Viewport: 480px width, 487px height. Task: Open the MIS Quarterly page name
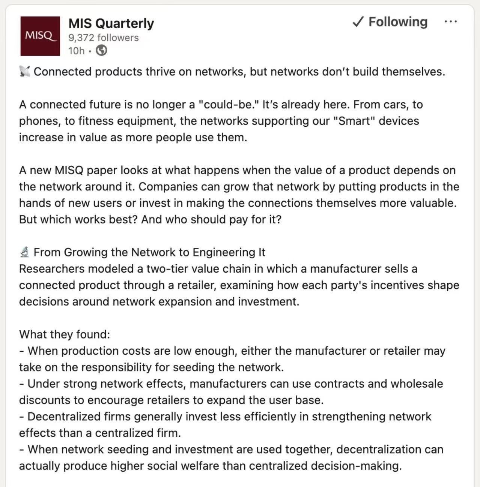111,23
